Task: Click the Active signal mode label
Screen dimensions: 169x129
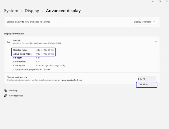Action: [x=22, y=54]
